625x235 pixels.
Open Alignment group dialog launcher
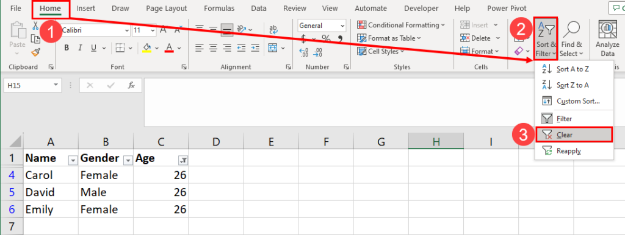288,68
